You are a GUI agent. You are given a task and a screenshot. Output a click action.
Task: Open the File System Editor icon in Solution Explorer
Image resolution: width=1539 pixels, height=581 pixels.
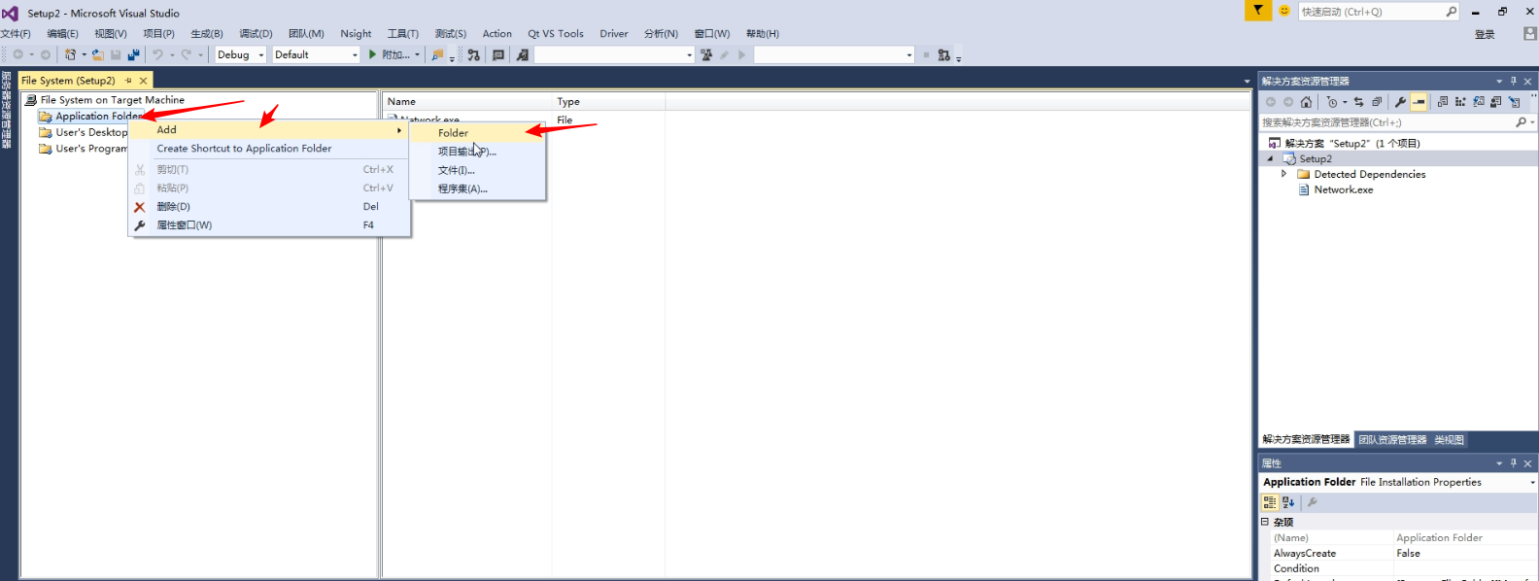click(1442, 102)
